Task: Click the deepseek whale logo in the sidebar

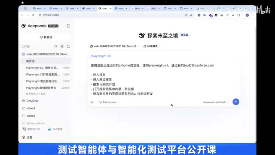Action: [24, 26]
